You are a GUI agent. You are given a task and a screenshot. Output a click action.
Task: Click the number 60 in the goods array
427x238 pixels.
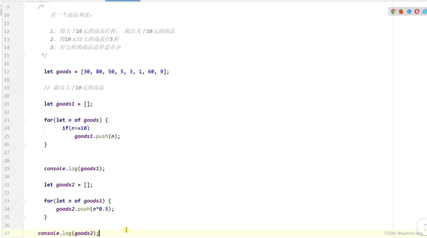click(x=151, y=72)
